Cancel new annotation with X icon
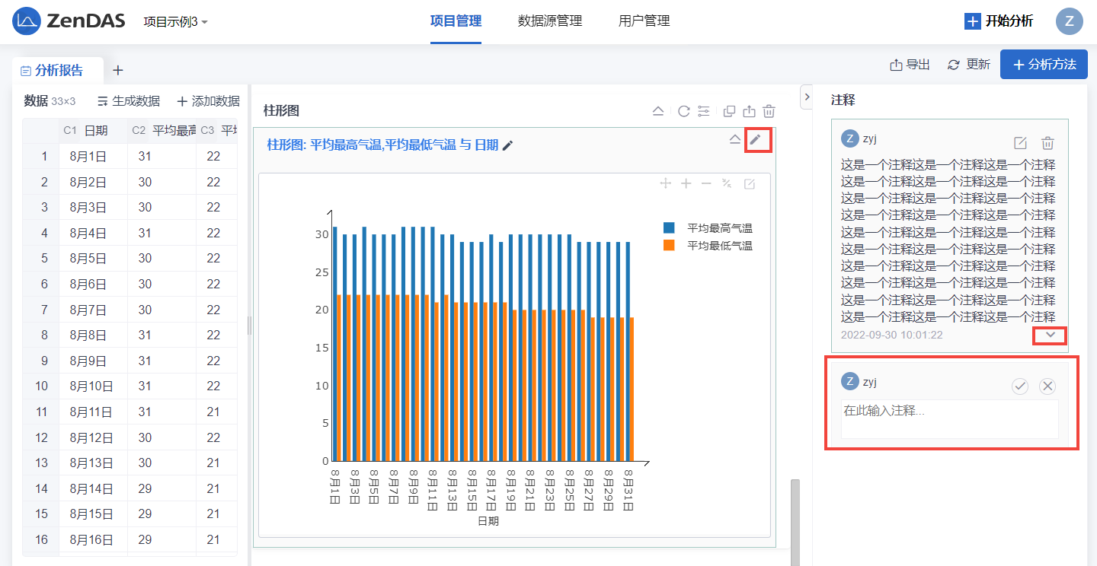This screenshot has width=1097, height=566. (x=1047, y=386)
